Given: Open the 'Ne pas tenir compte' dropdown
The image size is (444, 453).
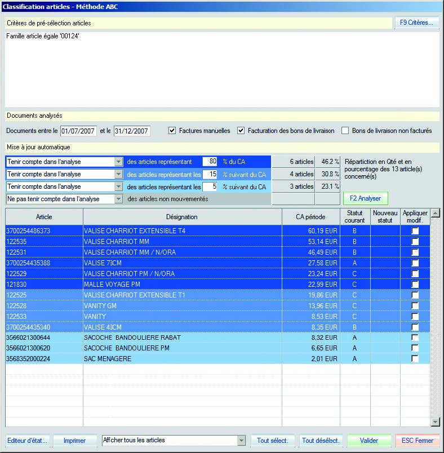Looking at the screenshot, I should tap(118, 199).
